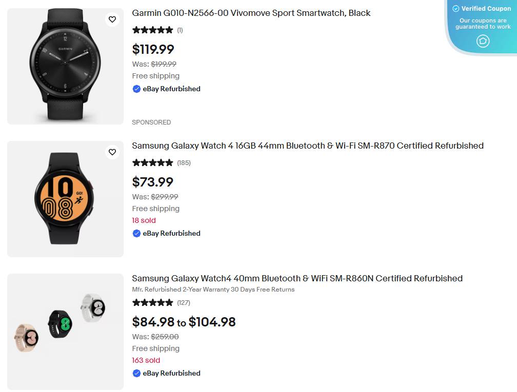The width and height of the screenshot is (517, 392).
Task: Select the star rating of the 44mm Galaxy Watch
Action: point(152,162)
